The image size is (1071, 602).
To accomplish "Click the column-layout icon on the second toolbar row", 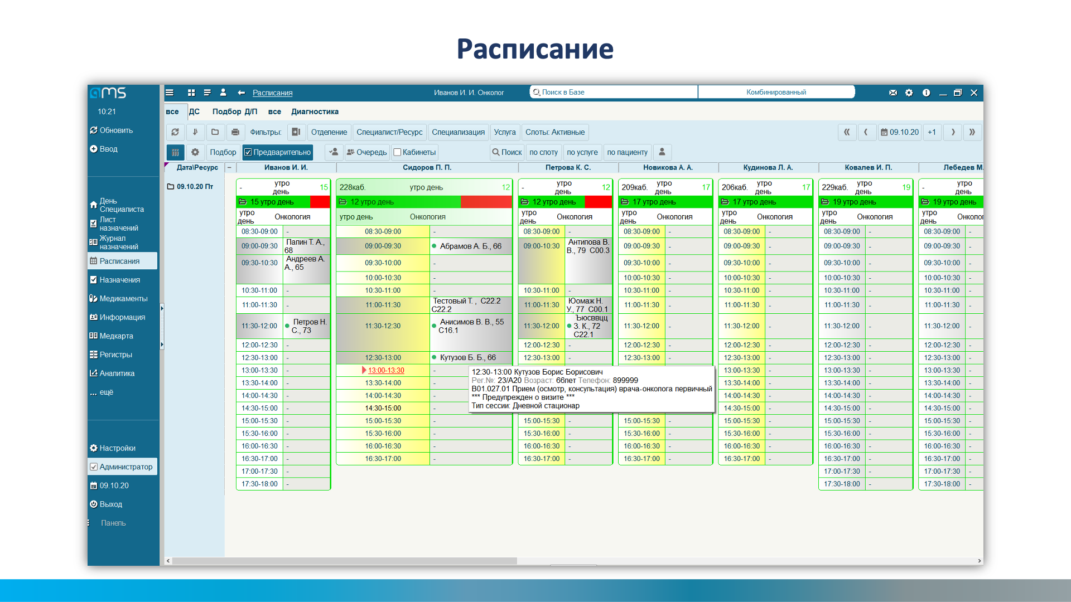I will click(175, 152).
